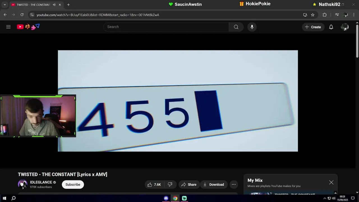The height and width of the screenshot is (202, 359).
Task: Share the video
Action: point(189,184)
